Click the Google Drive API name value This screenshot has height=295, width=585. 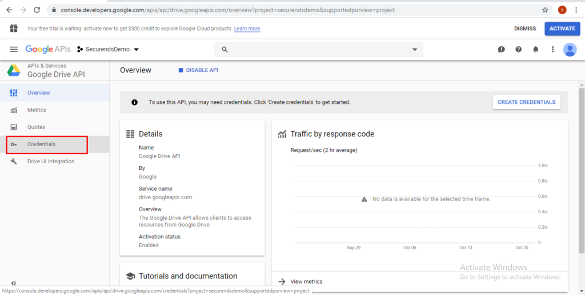pyautogui.click(x=159, y=156)
